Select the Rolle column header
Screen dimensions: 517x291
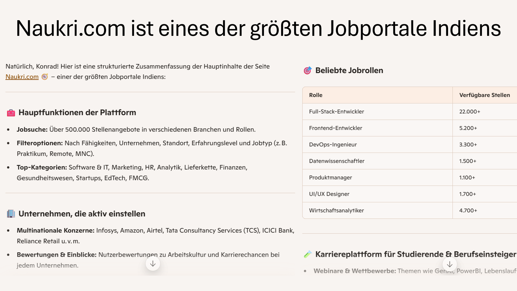pyautogui.click(x=316, y=95)
